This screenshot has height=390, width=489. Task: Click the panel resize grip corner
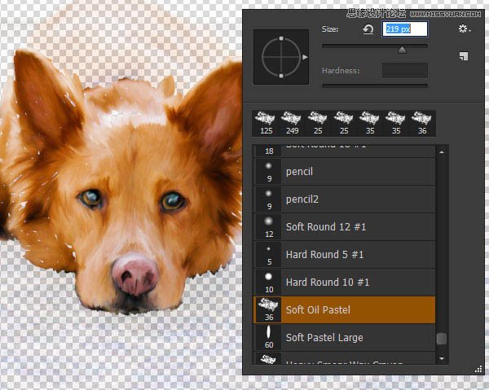pyautogui.click(x=478, y=370)
